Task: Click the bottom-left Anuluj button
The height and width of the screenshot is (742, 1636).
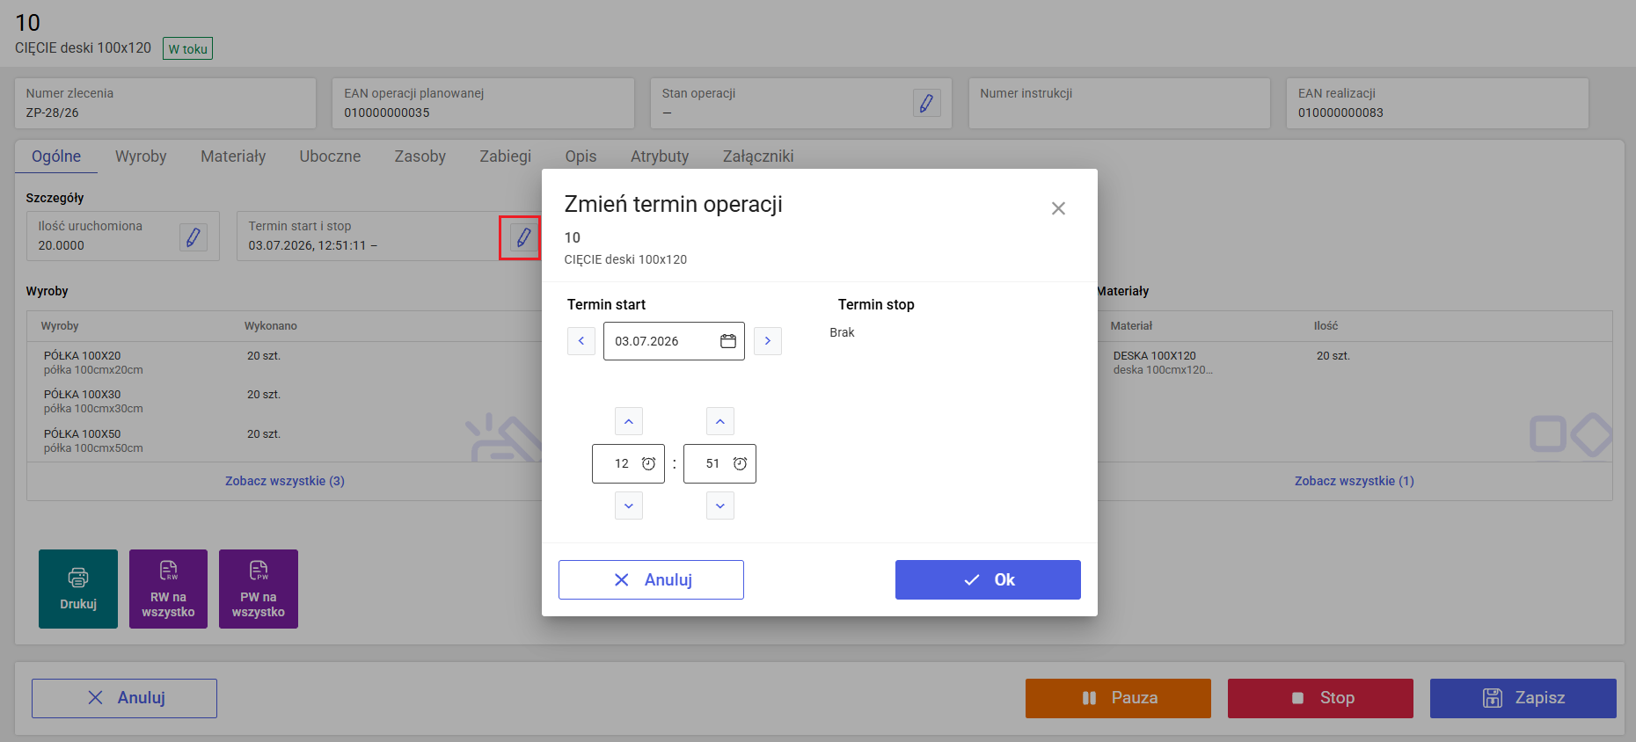Action: point(124,698)
